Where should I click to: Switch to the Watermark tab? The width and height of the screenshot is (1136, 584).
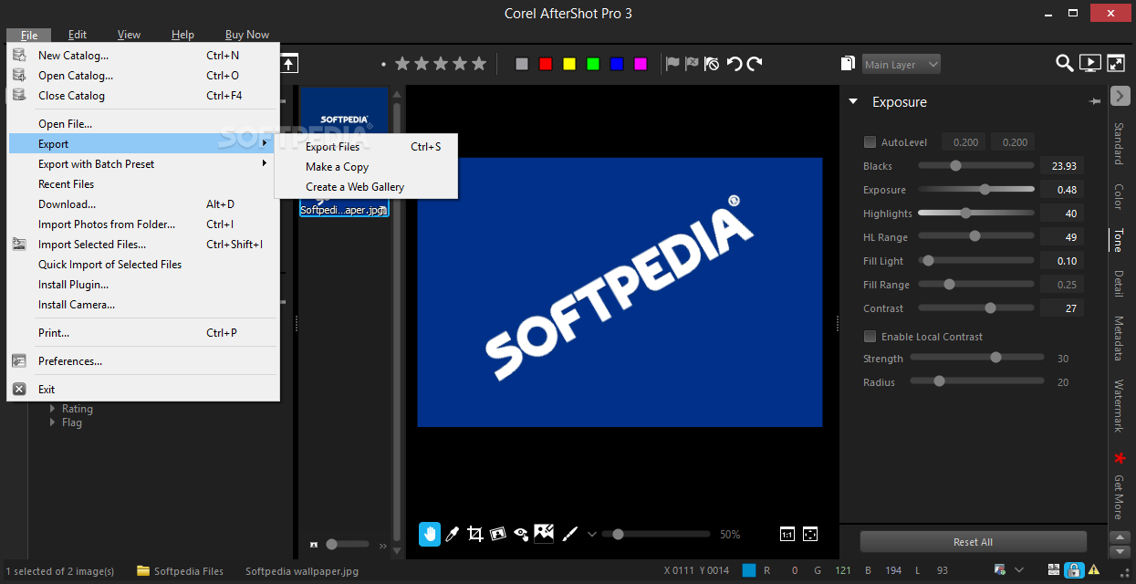[x=1119, y=406]
